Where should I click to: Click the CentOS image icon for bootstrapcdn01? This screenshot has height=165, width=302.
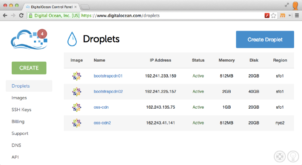[77, 76]
